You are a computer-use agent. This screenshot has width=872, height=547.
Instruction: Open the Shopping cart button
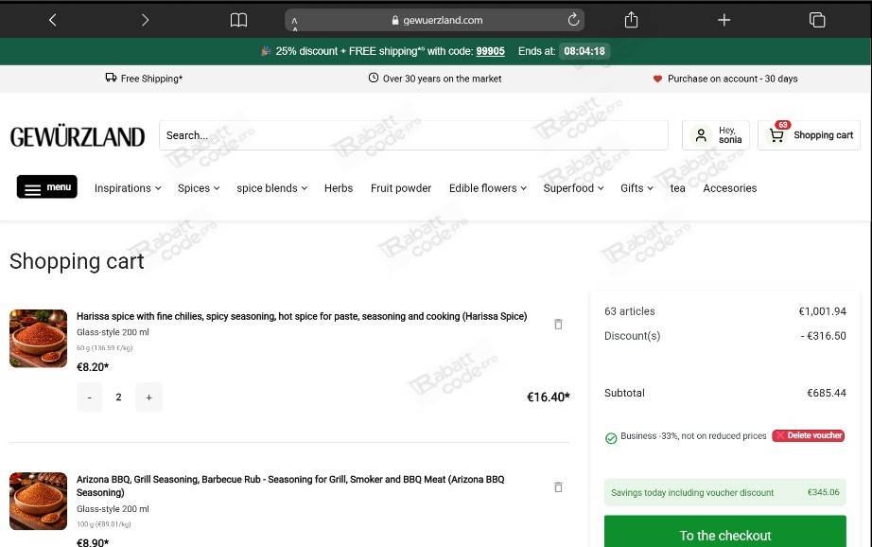coord(810,135)
